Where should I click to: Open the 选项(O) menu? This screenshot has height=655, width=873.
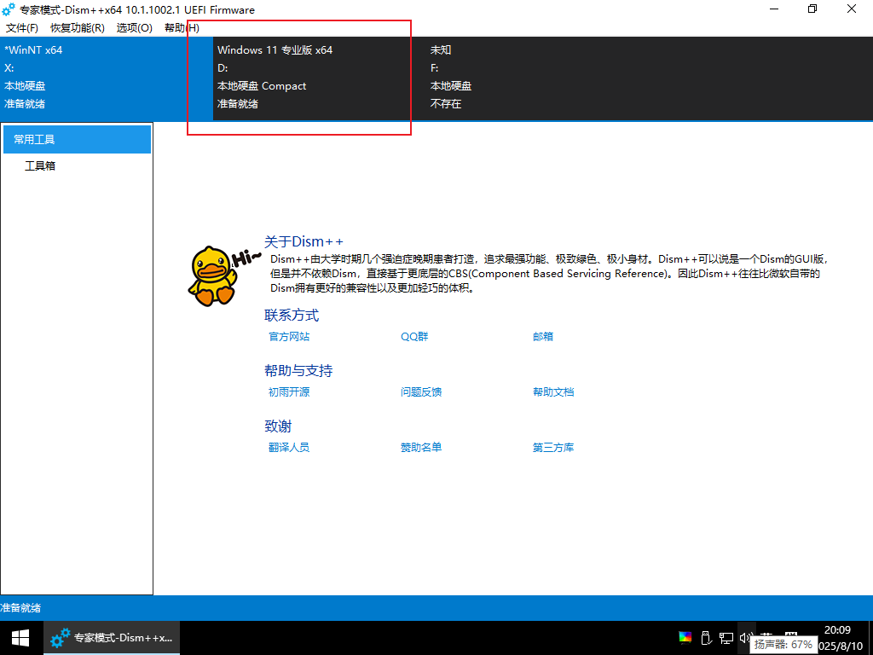tap(134, 28)
